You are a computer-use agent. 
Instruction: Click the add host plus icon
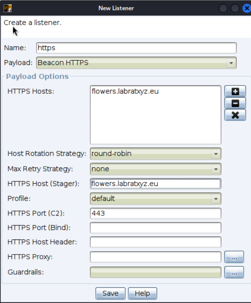point(235,91)
